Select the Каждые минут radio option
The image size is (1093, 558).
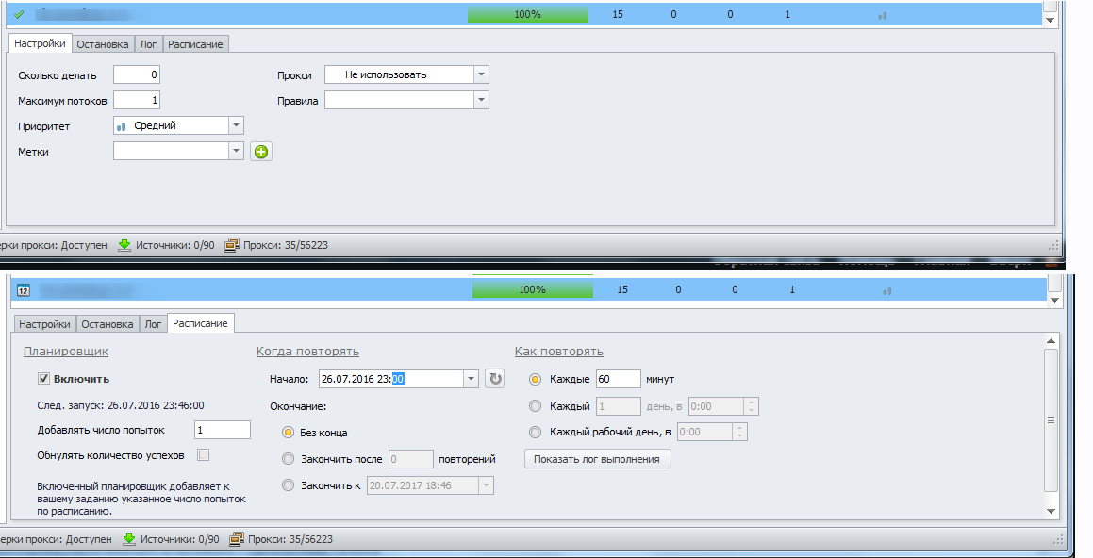coord(536,380)
